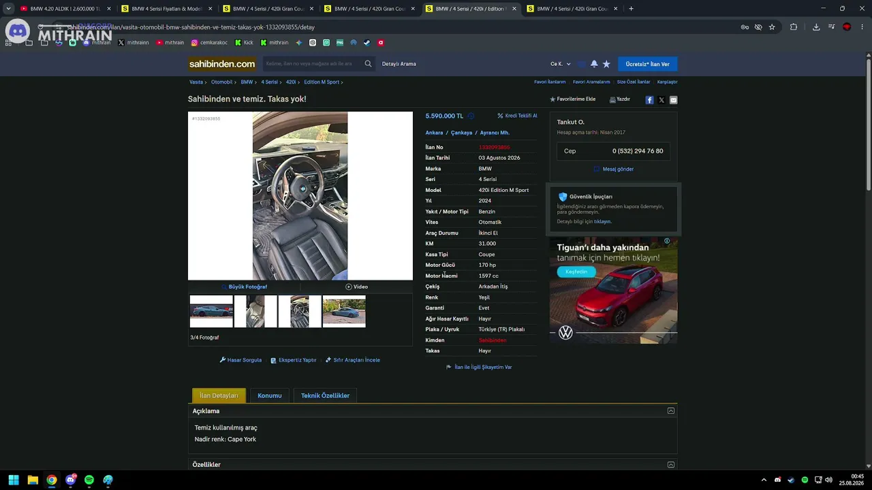Click the site search input field

coord(312,64)
